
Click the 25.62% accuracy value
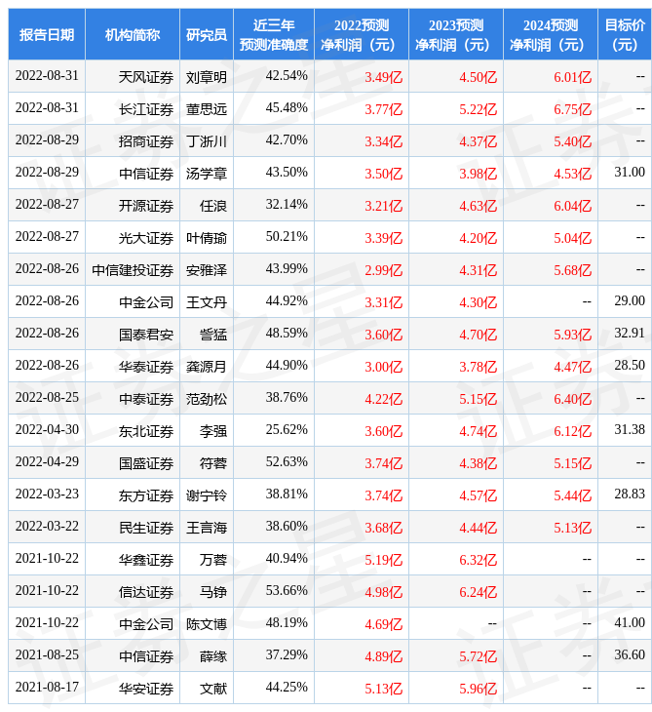pyautogui.click(x=287, y=429)
